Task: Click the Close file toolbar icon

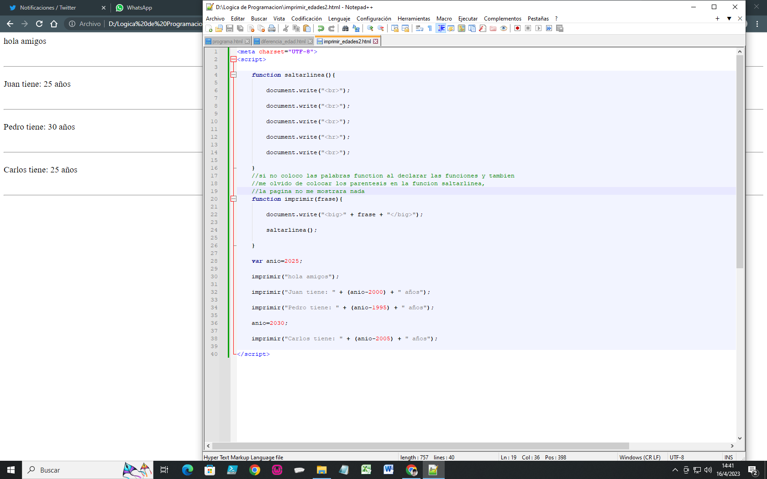Action: coord(251,28)
